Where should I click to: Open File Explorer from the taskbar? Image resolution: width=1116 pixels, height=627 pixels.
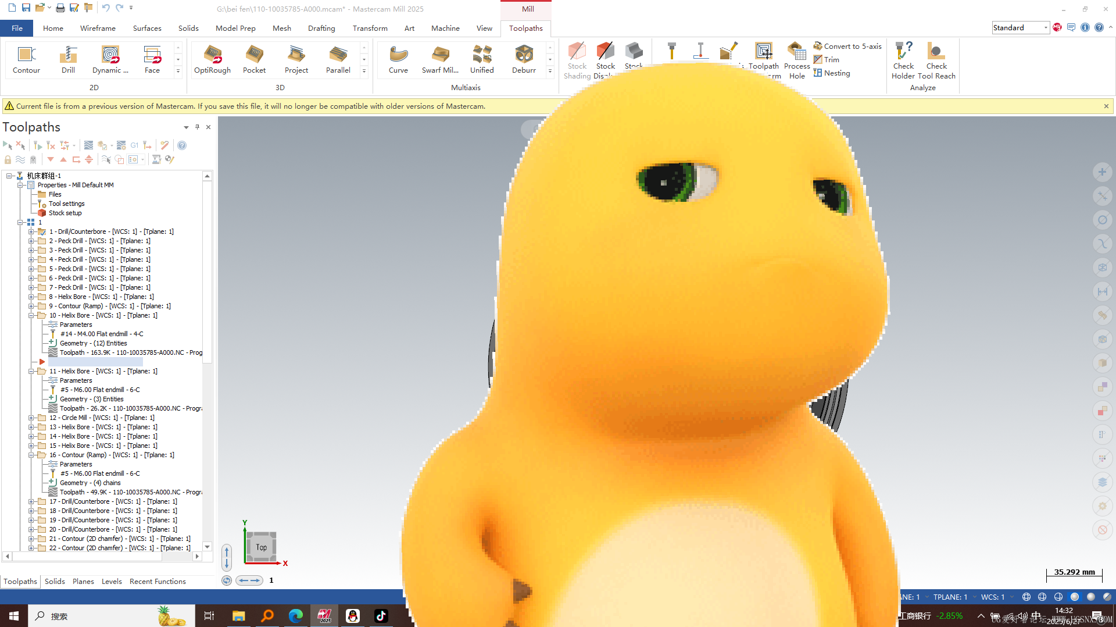pos(238,616)
